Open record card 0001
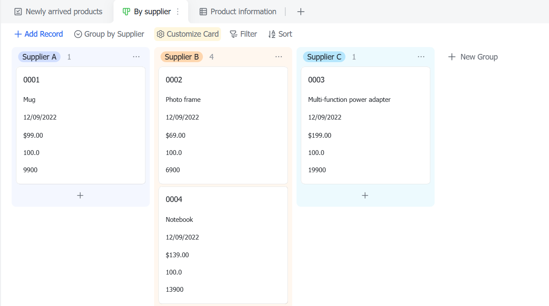This screenshot has width=549, height=306. point(81,125)
